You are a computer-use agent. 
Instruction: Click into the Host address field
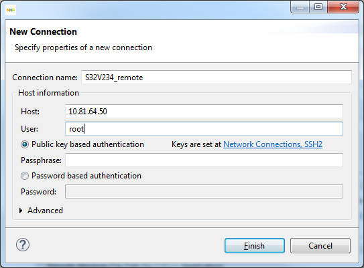204,112
